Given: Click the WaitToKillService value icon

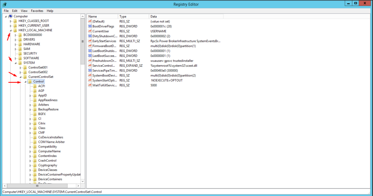Looking at the screenshot, I should click(x=90, y=85).
